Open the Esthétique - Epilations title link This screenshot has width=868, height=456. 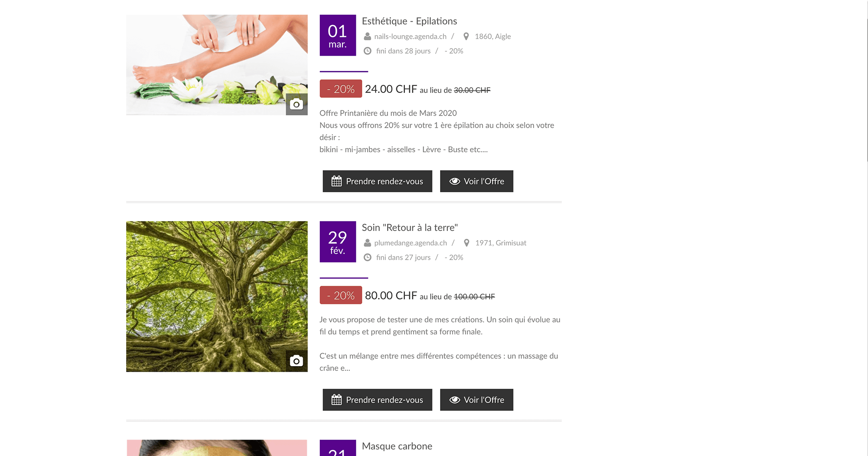coord(409,21)
